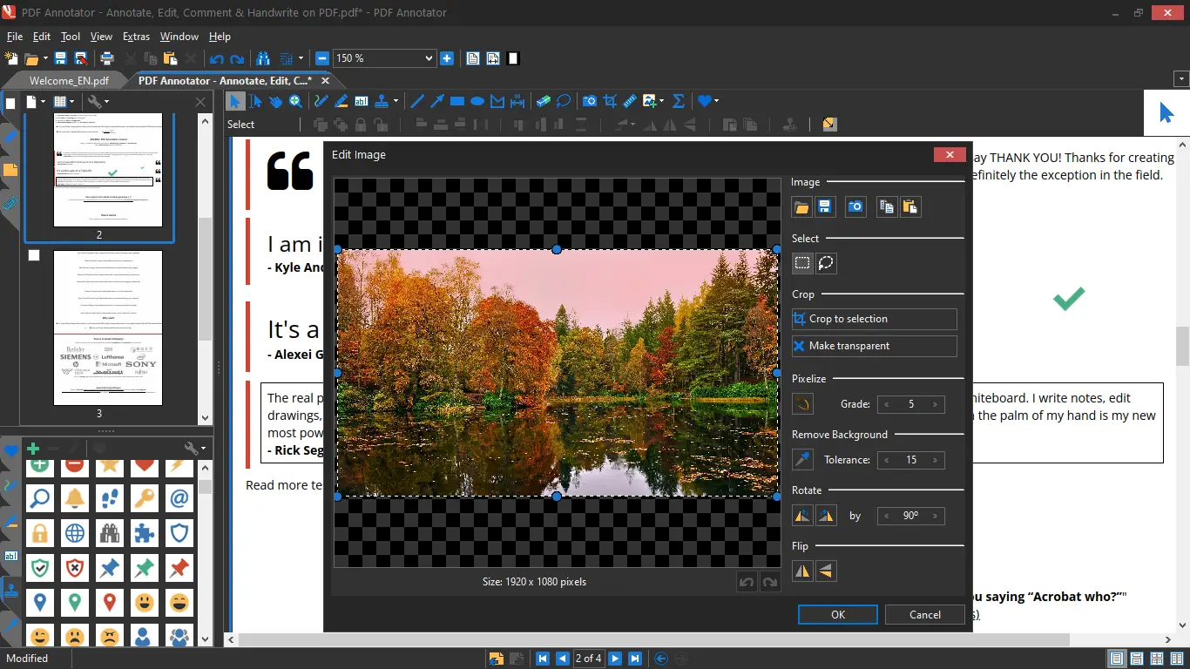This screenshot has height=669, width=1190.
Task: Click Crop to selection button
Action: coord(874,319)
